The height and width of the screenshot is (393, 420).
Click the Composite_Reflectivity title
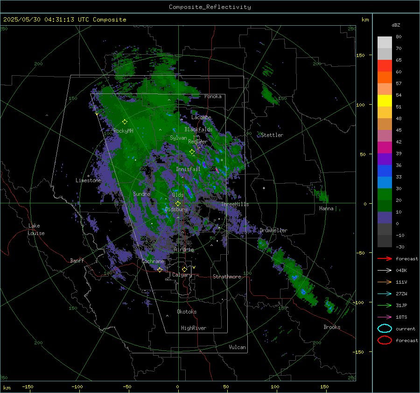point(210,7)
